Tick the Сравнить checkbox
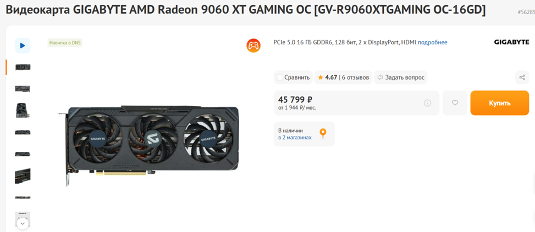 280,77
